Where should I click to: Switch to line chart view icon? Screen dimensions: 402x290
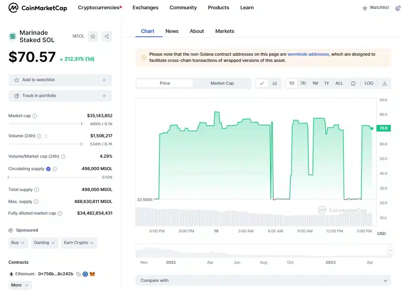[x=262, y=84]
